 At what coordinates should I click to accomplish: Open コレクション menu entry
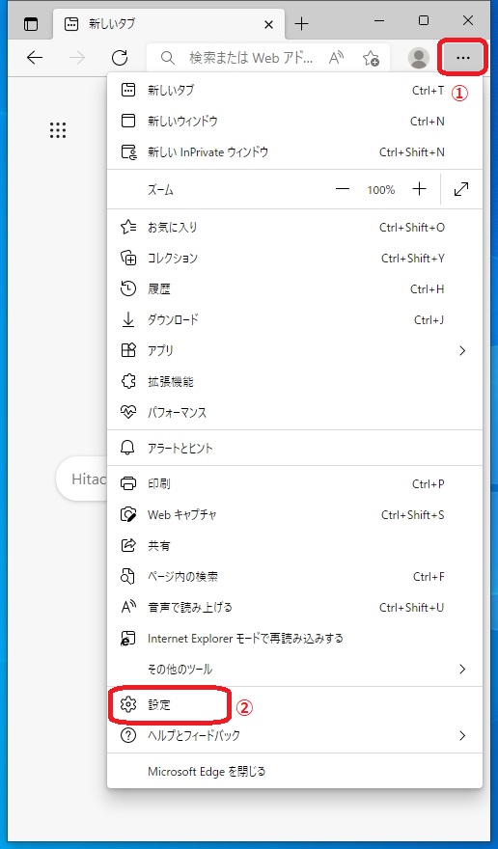pyautogui.click(x=294, y=259)
